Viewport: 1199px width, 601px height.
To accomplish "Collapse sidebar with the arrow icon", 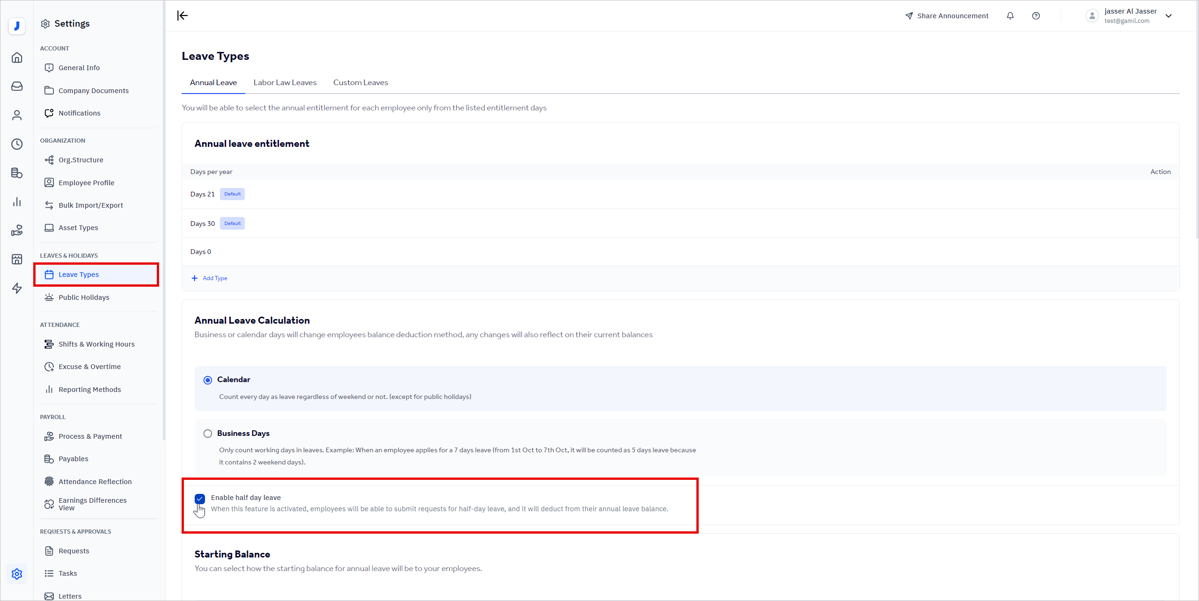I will pos(183,16).
